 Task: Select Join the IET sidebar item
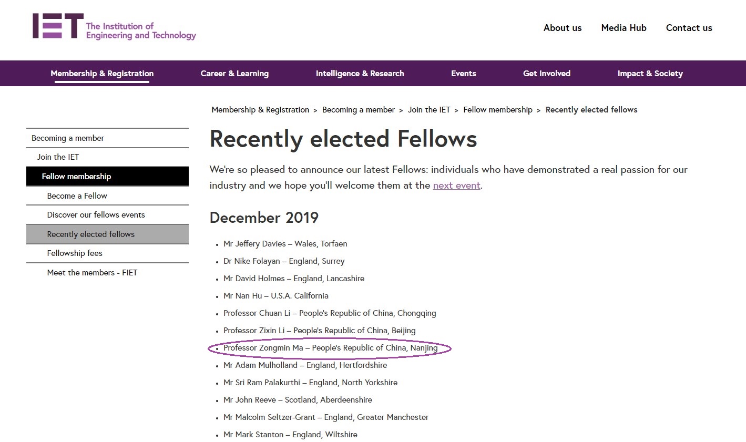(58, 157)
